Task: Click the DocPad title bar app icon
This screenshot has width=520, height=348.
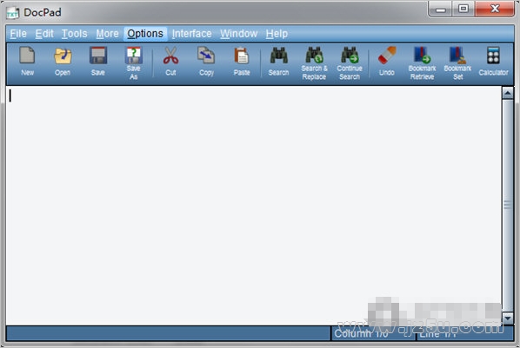Action: [12, 13]
